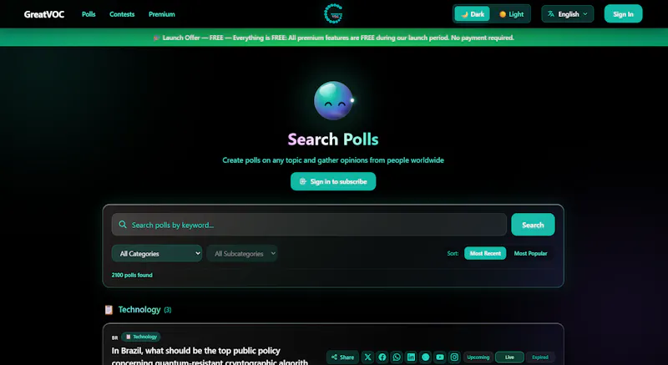This screenshot has height=365, width=668.
Task: Open the All Categories dropdown
Action: 157,253
